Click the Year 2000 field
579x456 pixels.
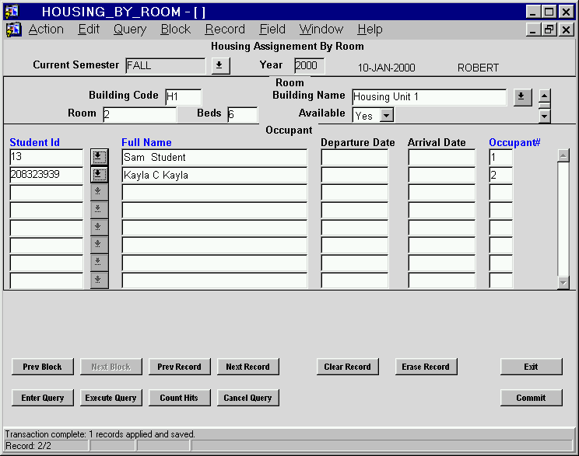tap(310, 65)
